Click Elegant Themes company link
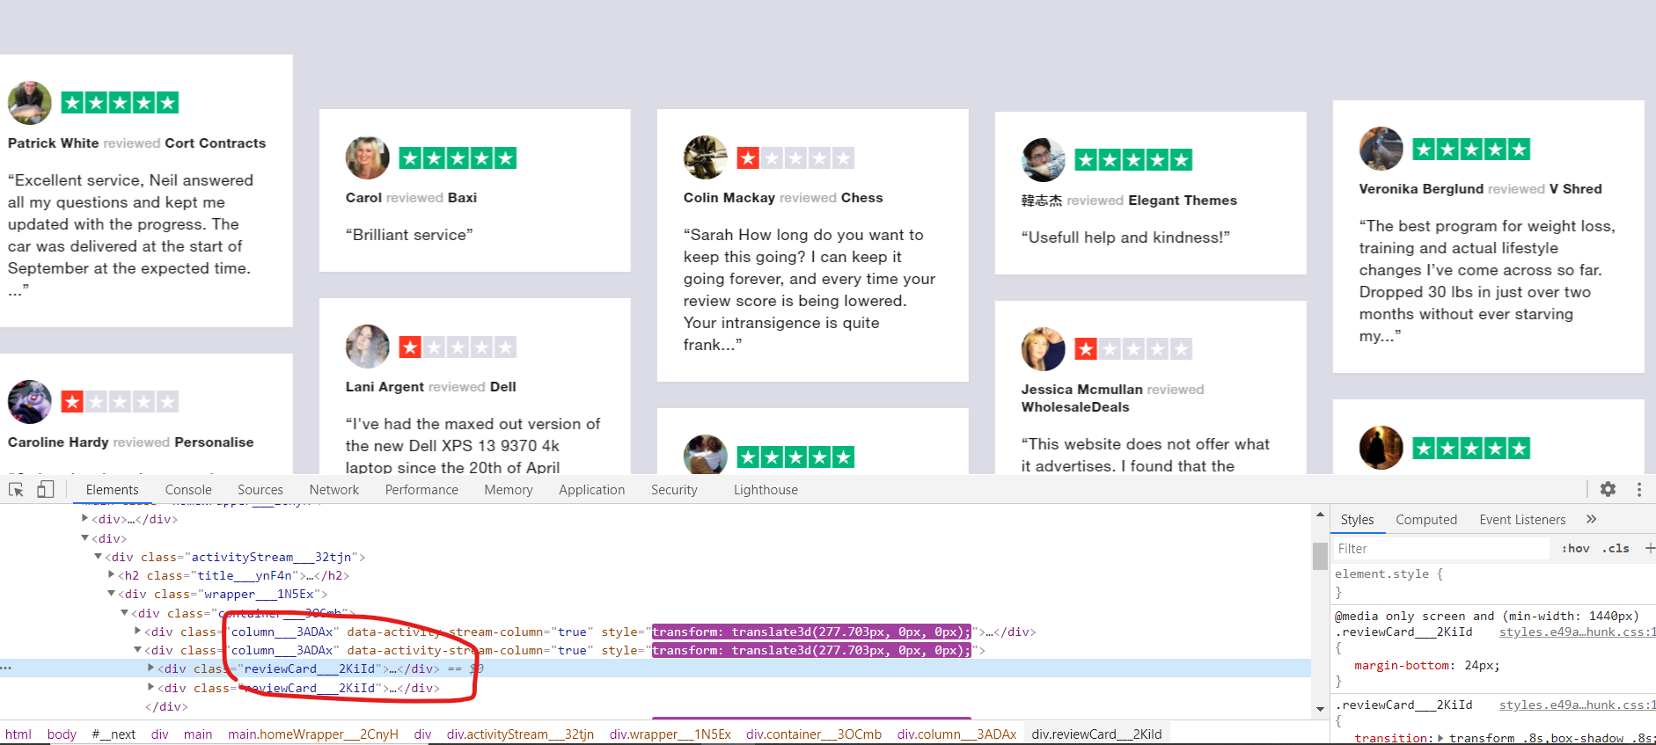The image size is (1656, 745). pos(1183,201)
